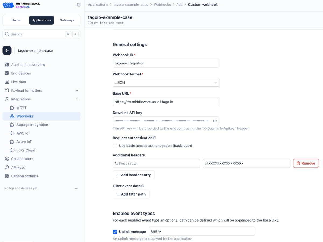Click the header value field atXXXX
This screenshot has width=323, height=242.
pyautogui.click(x=247, y=163)
